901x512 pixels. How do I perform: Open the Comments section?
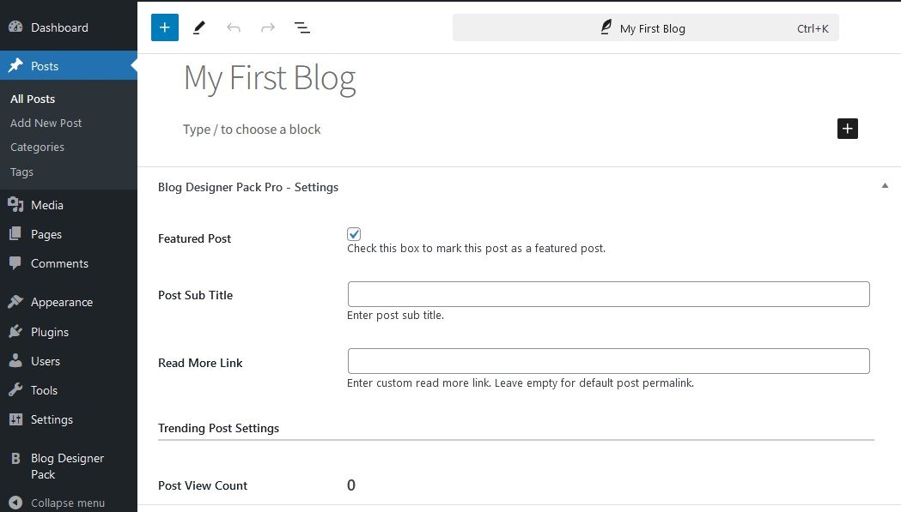click(61, 263)
